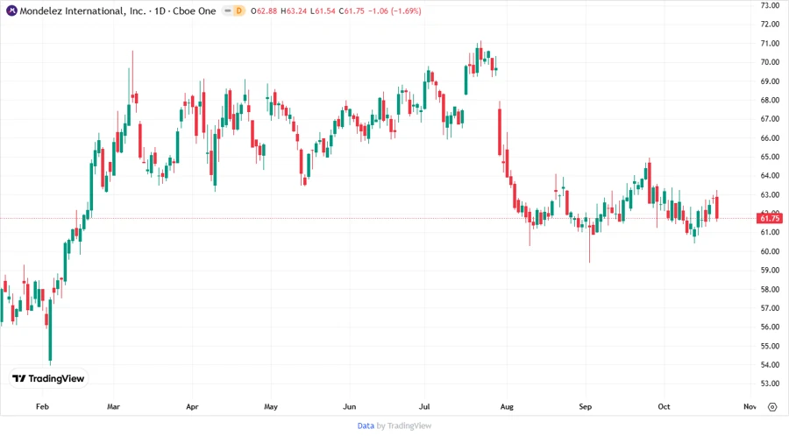Click the 60.00 price axis label
This screenshot has height=436, width=789.
770,251
